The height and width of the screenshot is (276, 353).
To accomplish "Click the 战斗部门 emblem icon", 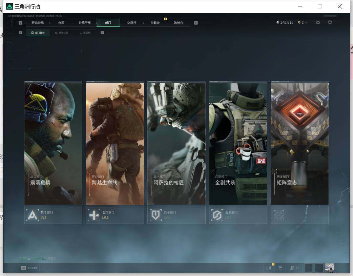I will pos(33,215).
